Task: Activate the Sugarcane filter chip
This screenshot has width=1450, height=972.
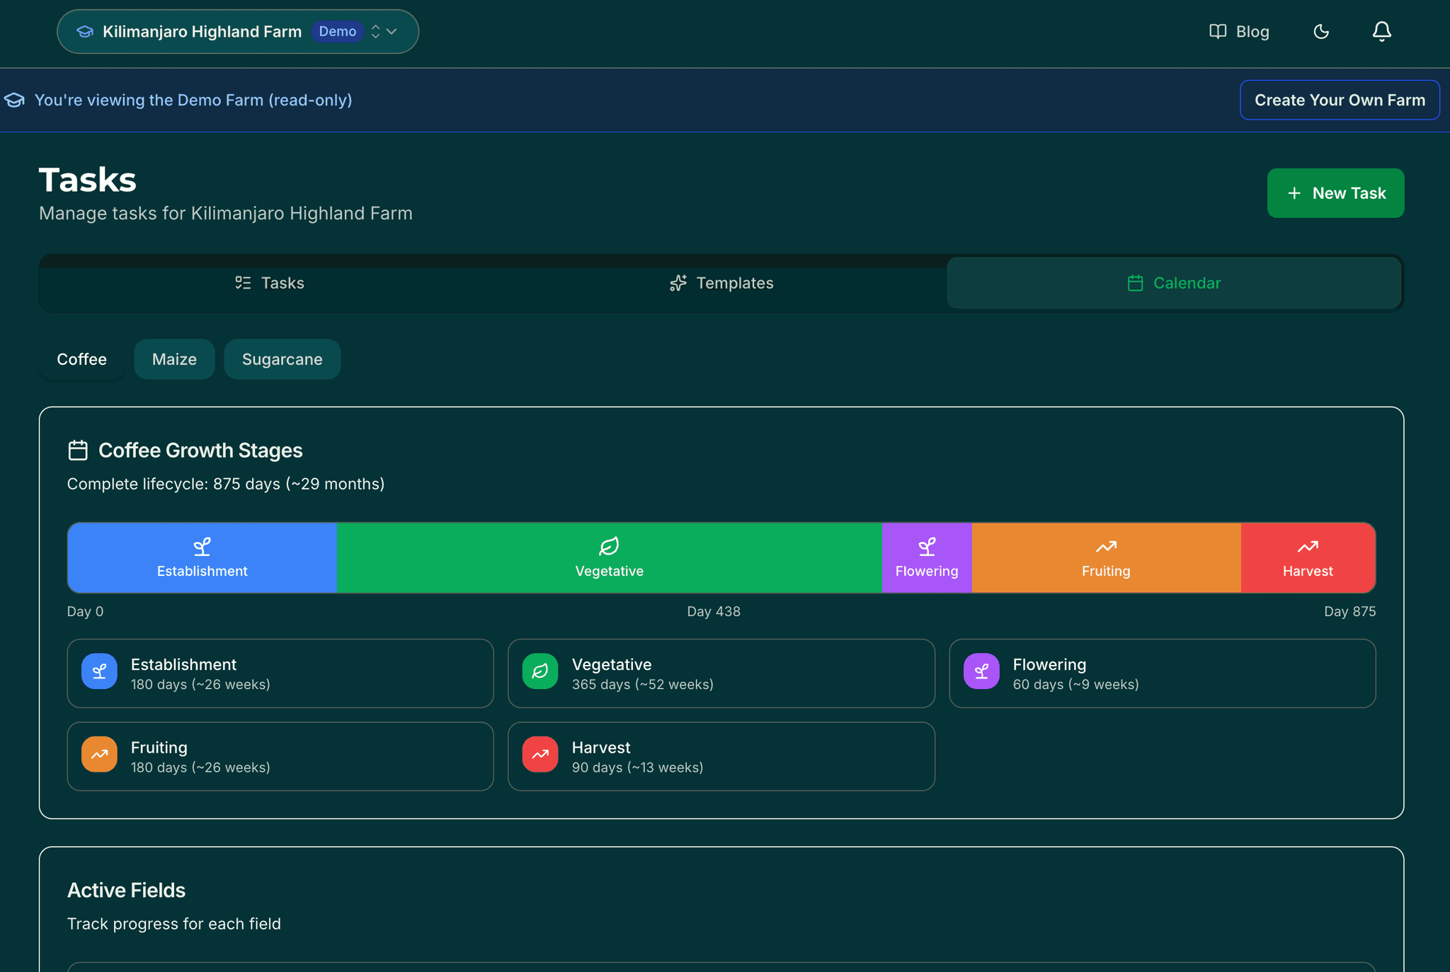Action: click(282, 359)
